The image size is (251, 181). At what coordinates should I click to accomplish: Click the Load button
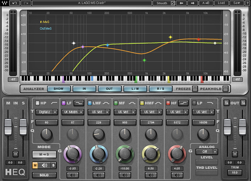pos(221,3)
